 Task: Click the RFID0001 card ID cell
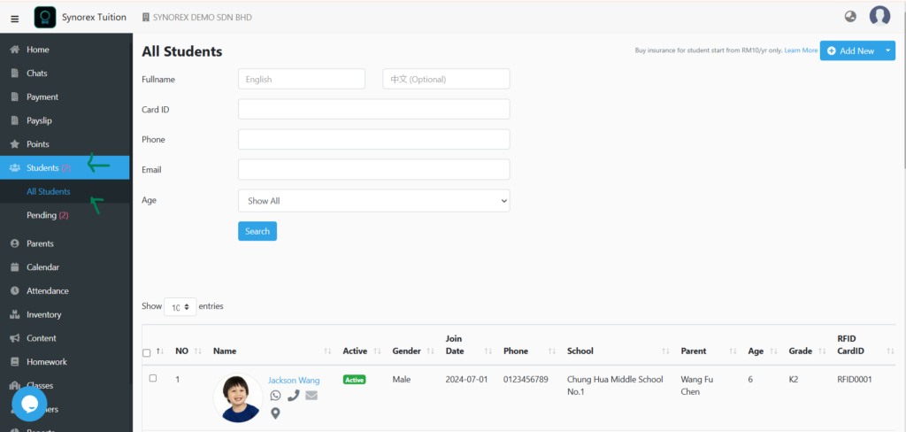[x=855, y=380]
